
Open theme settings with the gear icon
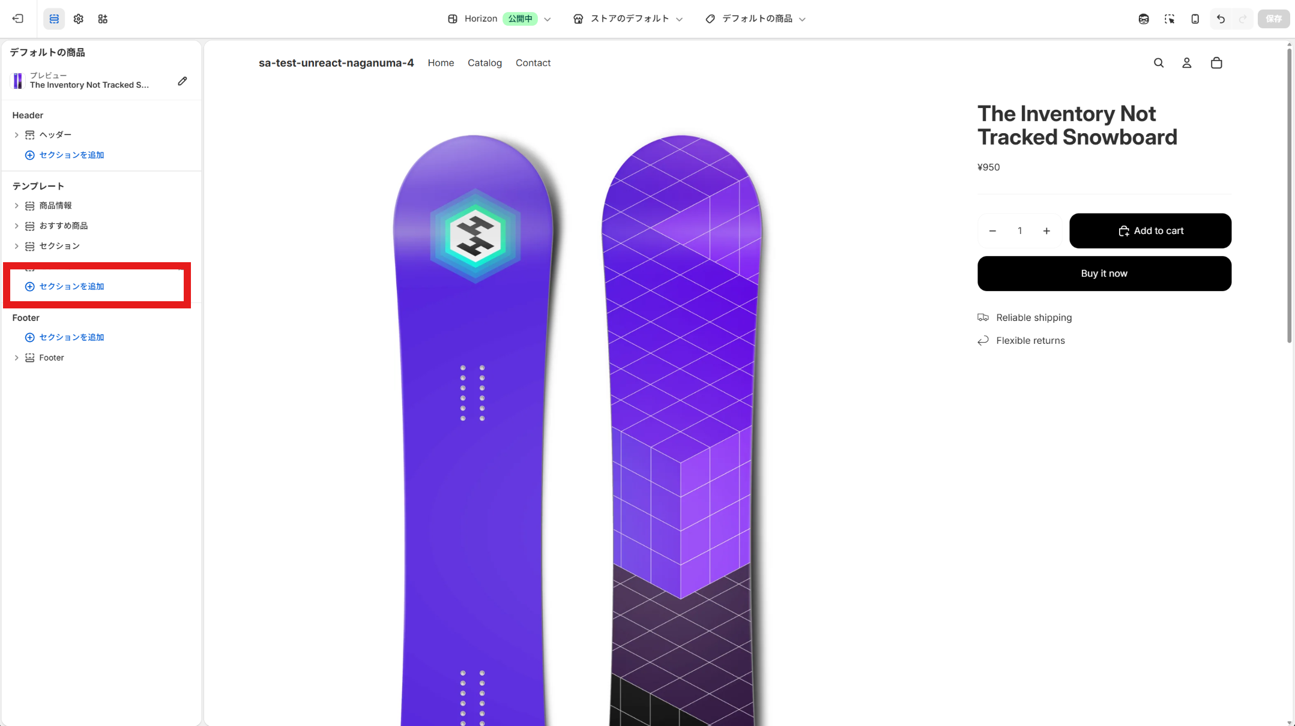click(78, 19)
